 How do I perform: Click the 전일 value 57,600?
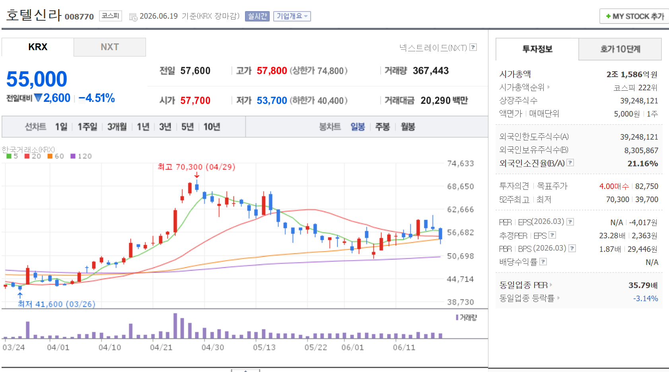point(195,71)
